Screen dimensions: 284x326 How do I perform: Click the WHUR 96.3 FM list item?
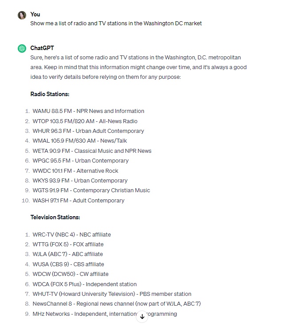click(88, 131)
